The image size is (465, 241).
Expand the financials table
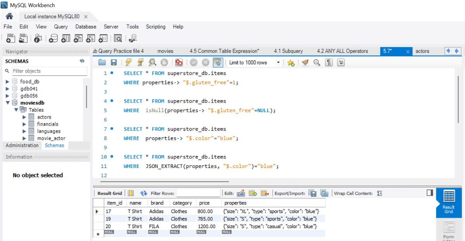click(x=24, y=124)
